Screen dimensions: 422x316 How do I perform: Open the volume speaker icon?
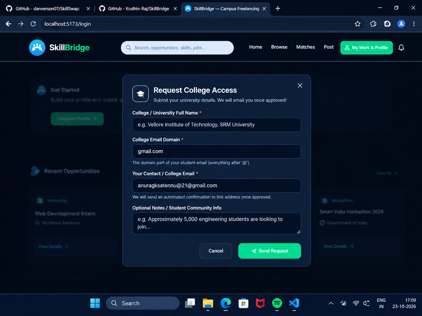point(366,303)
